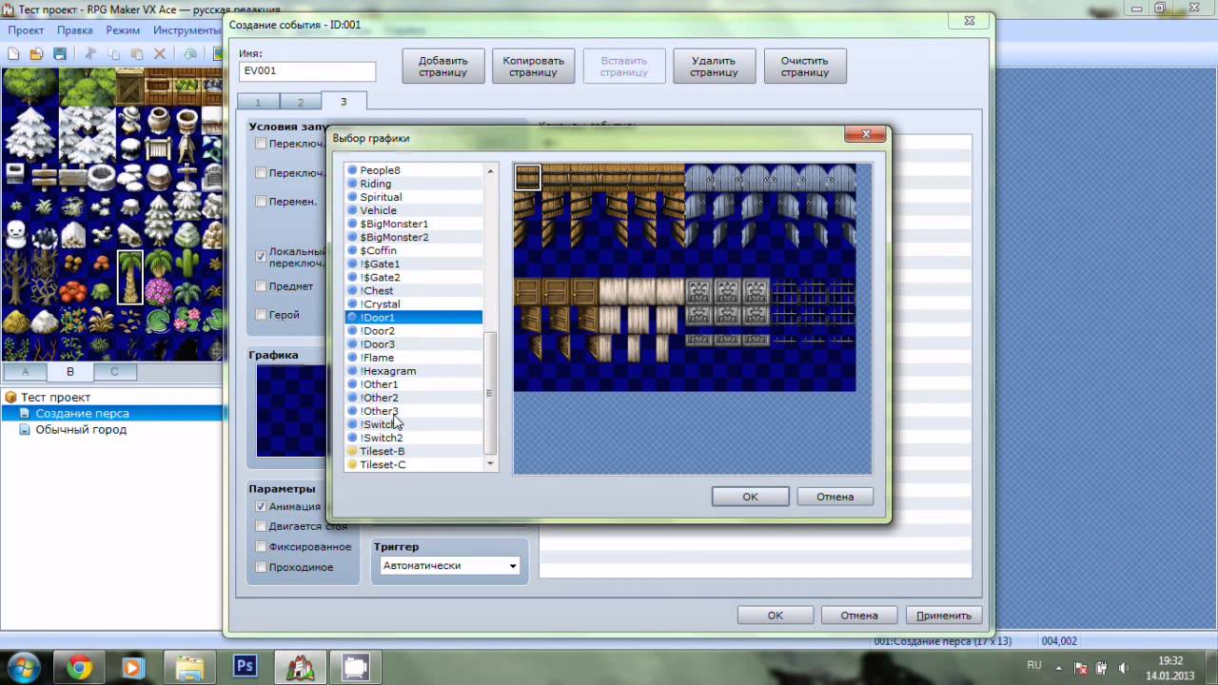Enable the Герой condition checkbox

[x=261, y=314]
